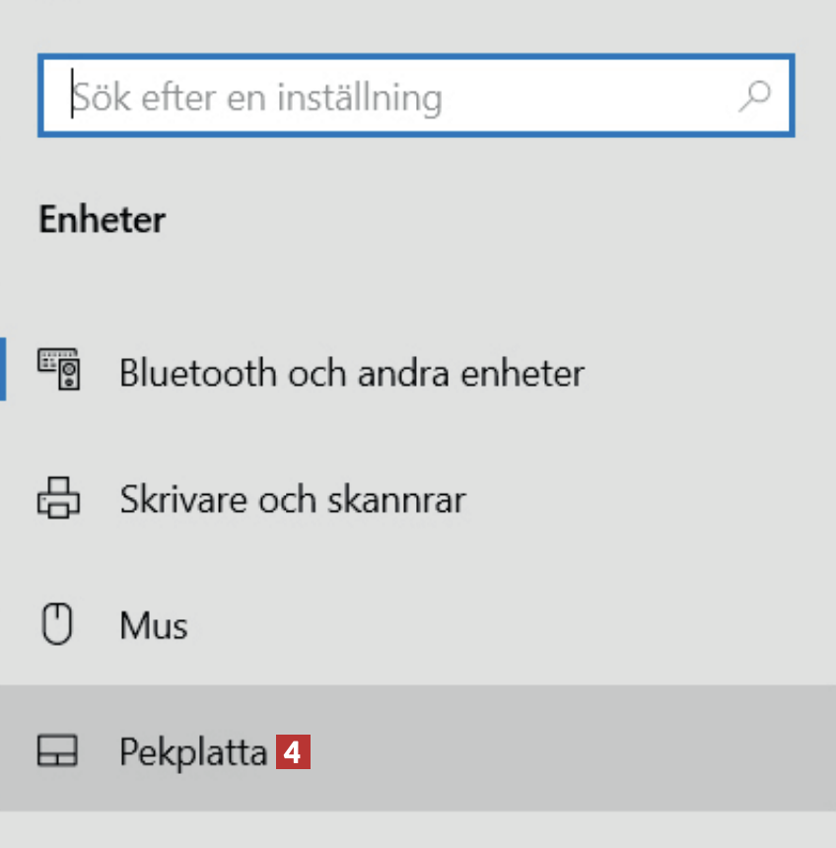Click the printer icon beside Skrivare och skannrar
Image resolution: width=836 pixels, height=848 pixels.
coord(58,499)
